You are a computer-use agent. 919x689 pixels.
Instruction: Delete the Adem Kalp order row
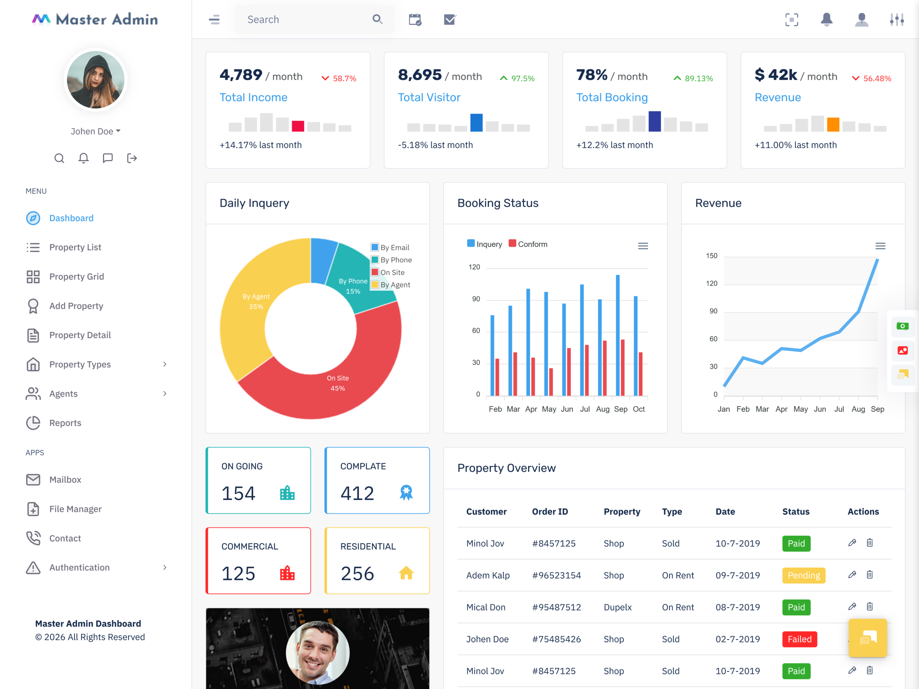(x=869, y=575)
